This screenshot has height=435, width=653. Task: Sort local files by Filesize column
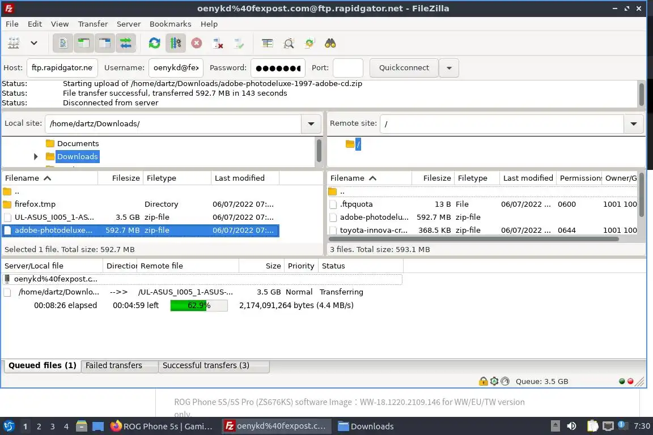120,178
